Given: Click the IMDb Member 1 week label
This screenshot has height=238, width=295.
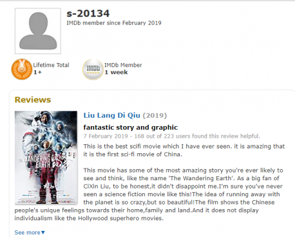Looking at the screenshot, I should (x=123, y=69).
